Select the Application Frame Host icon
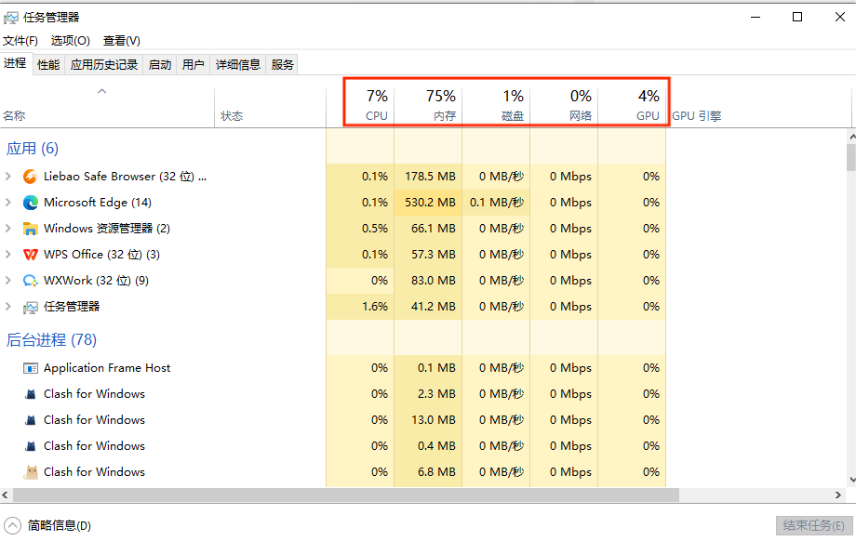Image resolution: width=856 pixels, height=541 pixels. (30, 368)
